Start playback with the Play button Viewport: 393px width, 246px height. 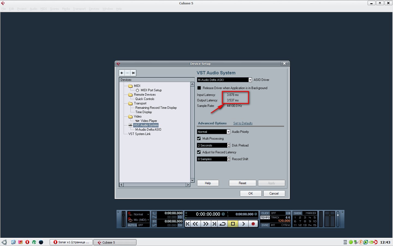tap(243, 224)
